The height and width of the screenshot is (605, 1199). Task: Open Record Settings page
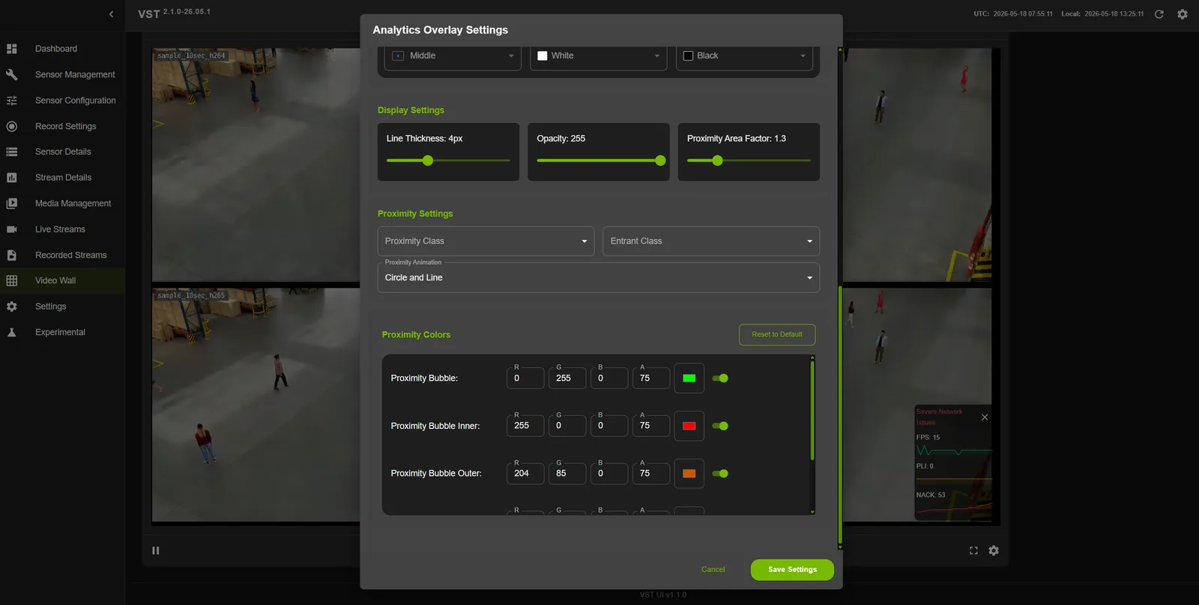(66, 126)
